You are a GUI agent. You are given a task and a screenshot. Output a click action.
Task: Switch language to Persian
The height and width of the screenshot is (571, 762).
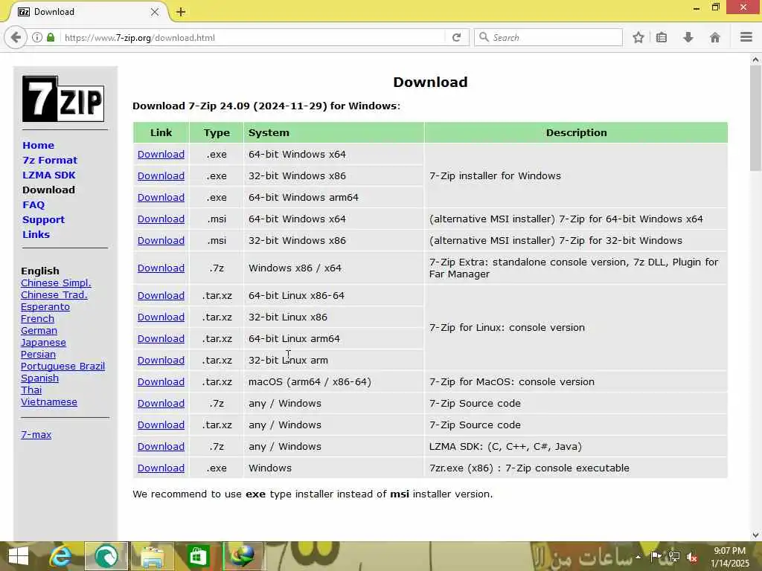click(x=38, y=355)
